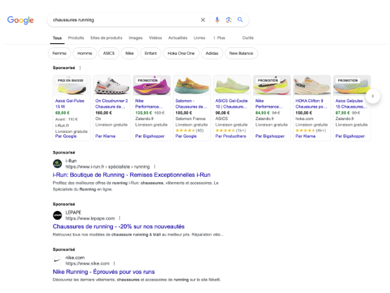Switch to the Images tab

click(136, 38)
